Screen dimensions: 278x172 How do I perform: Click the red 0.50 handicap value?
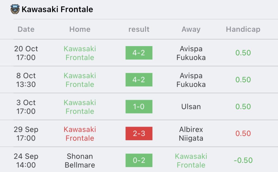(x=243, y=133)
